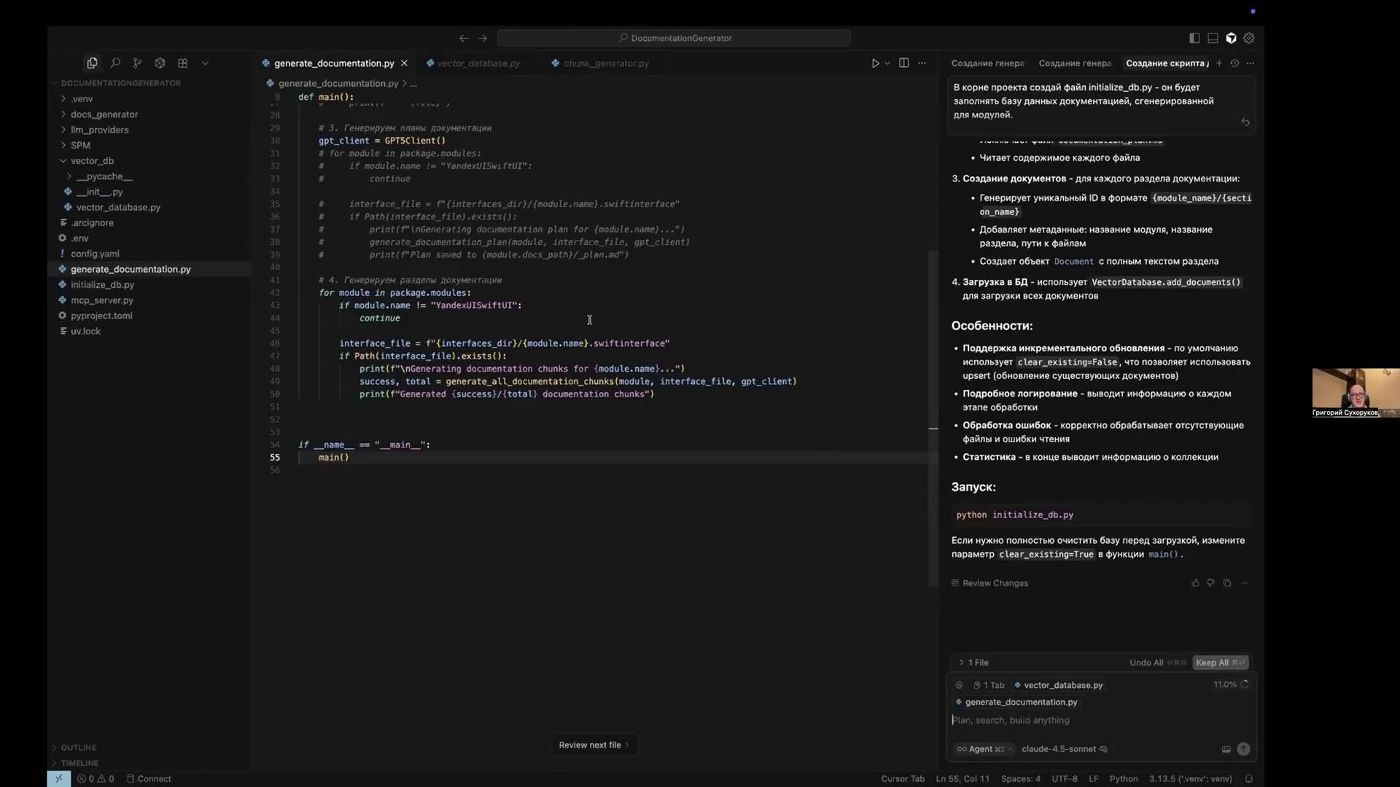Open the Run and Debug view icon

pos(160,63)
